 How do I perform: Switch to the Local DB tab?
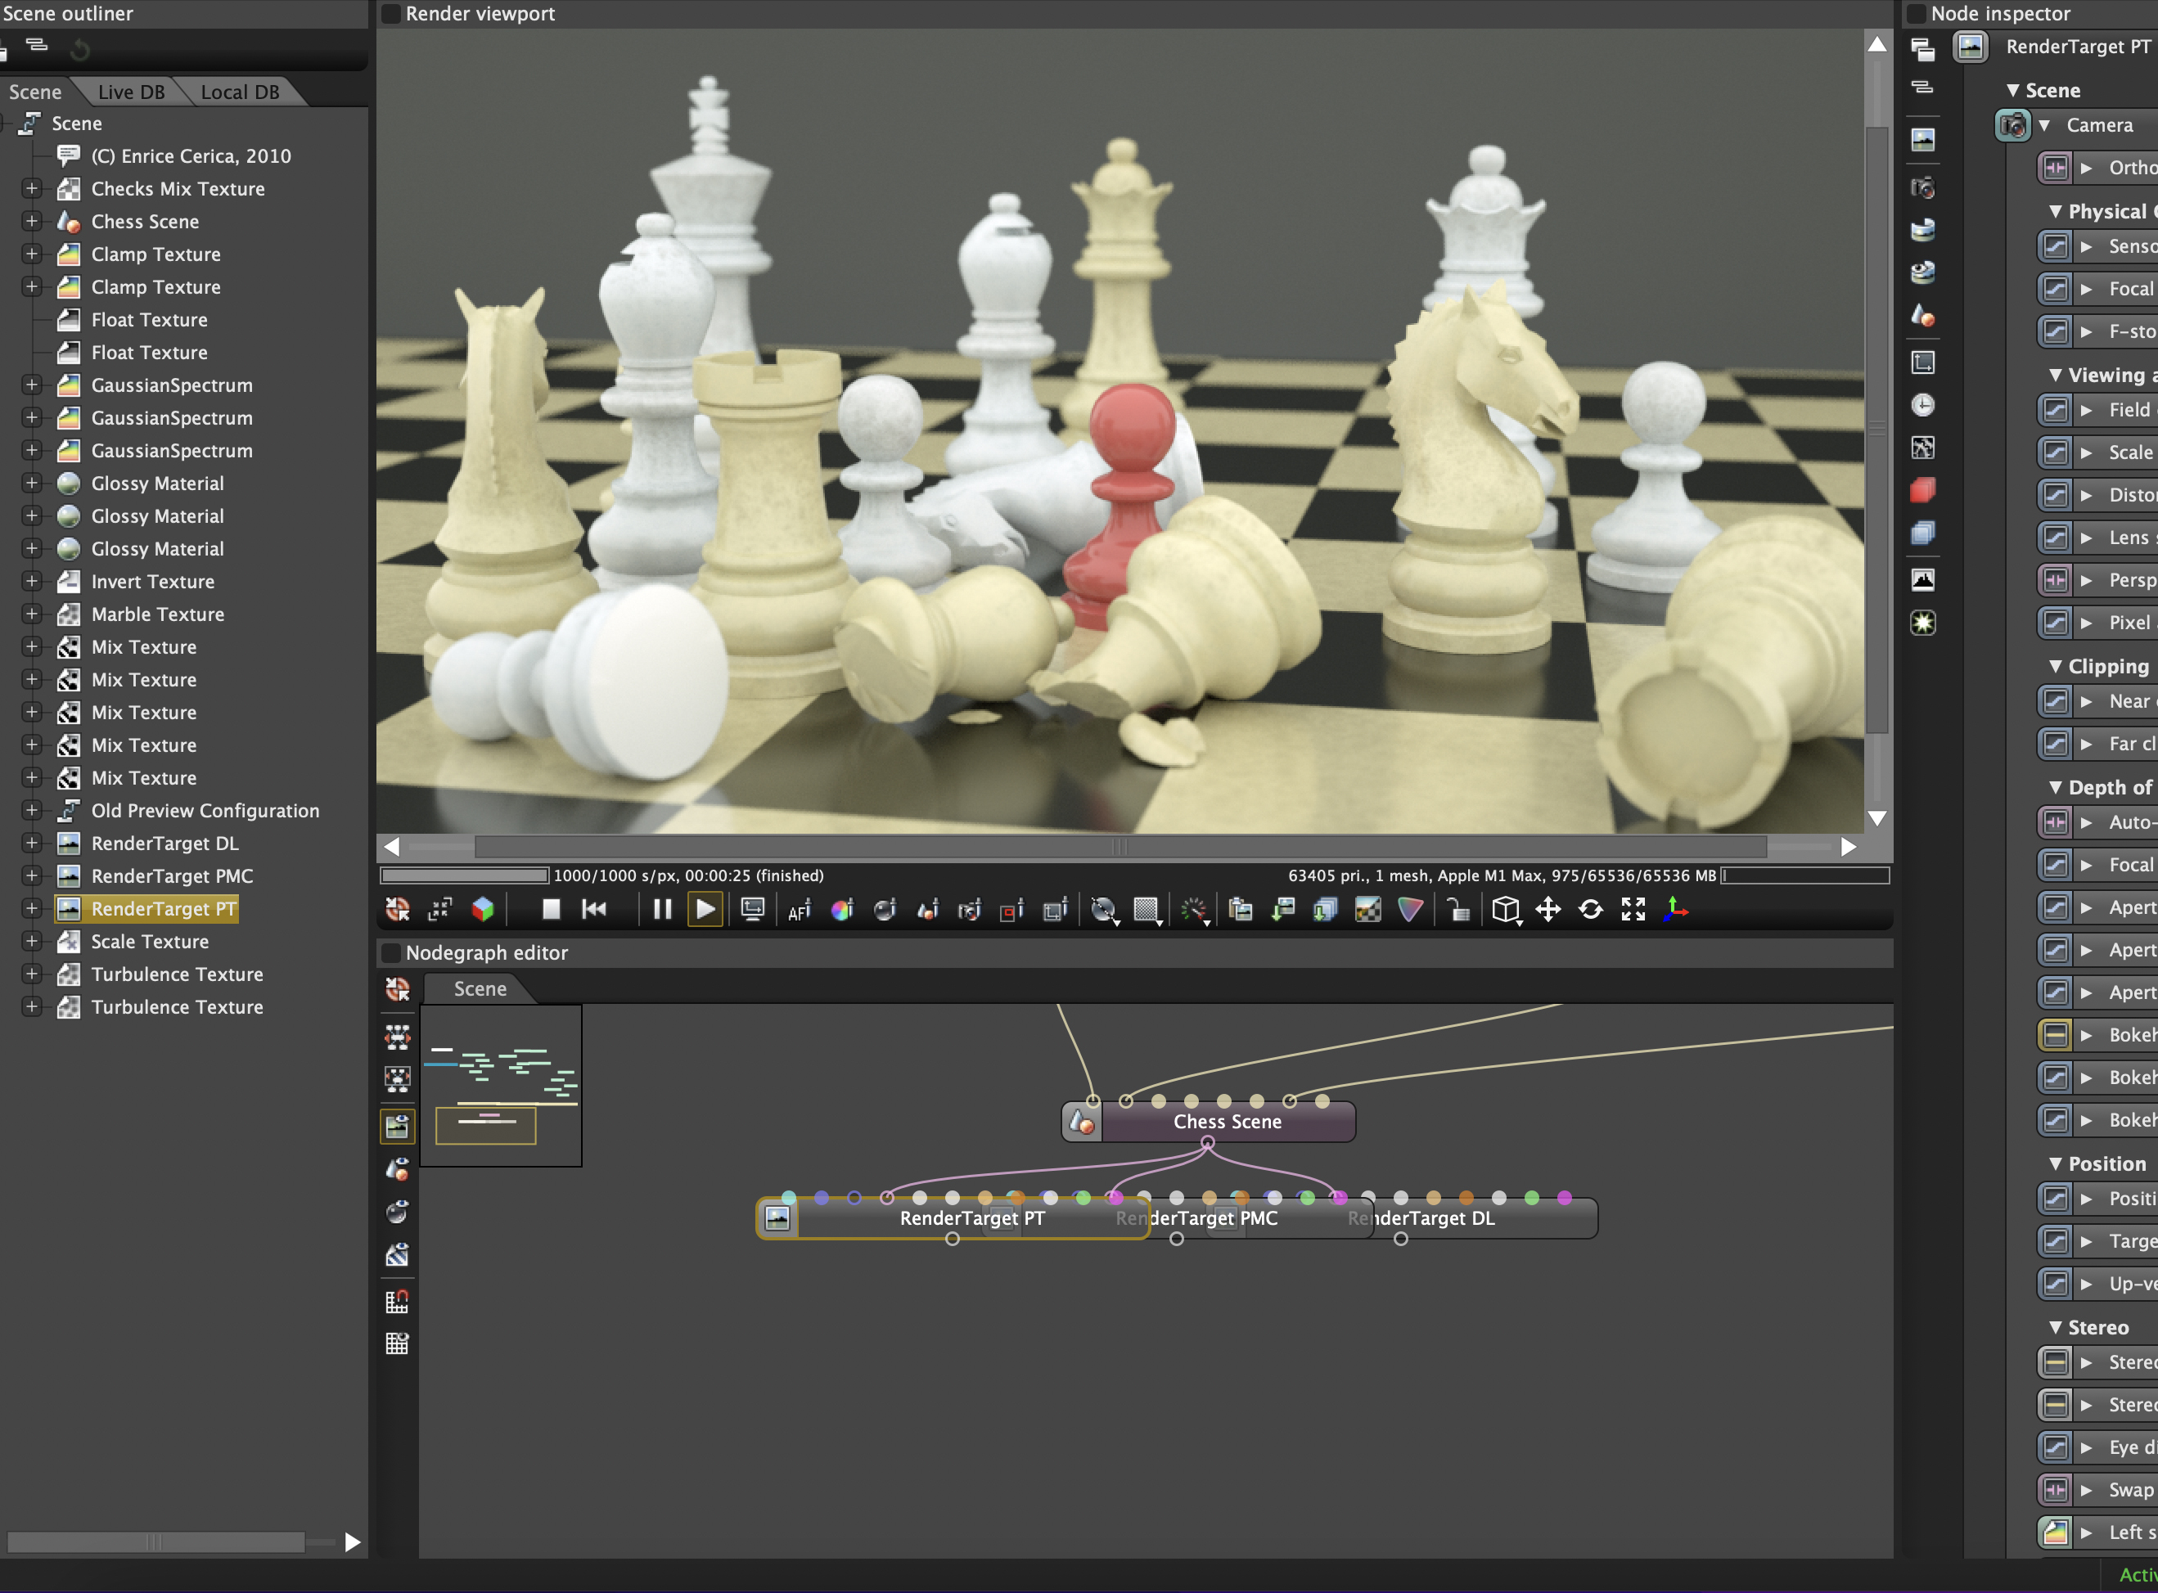click(239, 92)
